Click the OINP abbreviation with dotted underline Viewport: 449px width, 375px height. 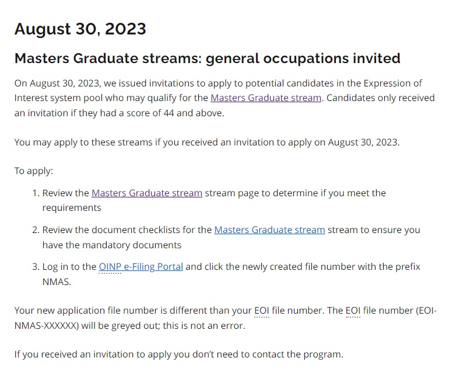click(110, 267)
